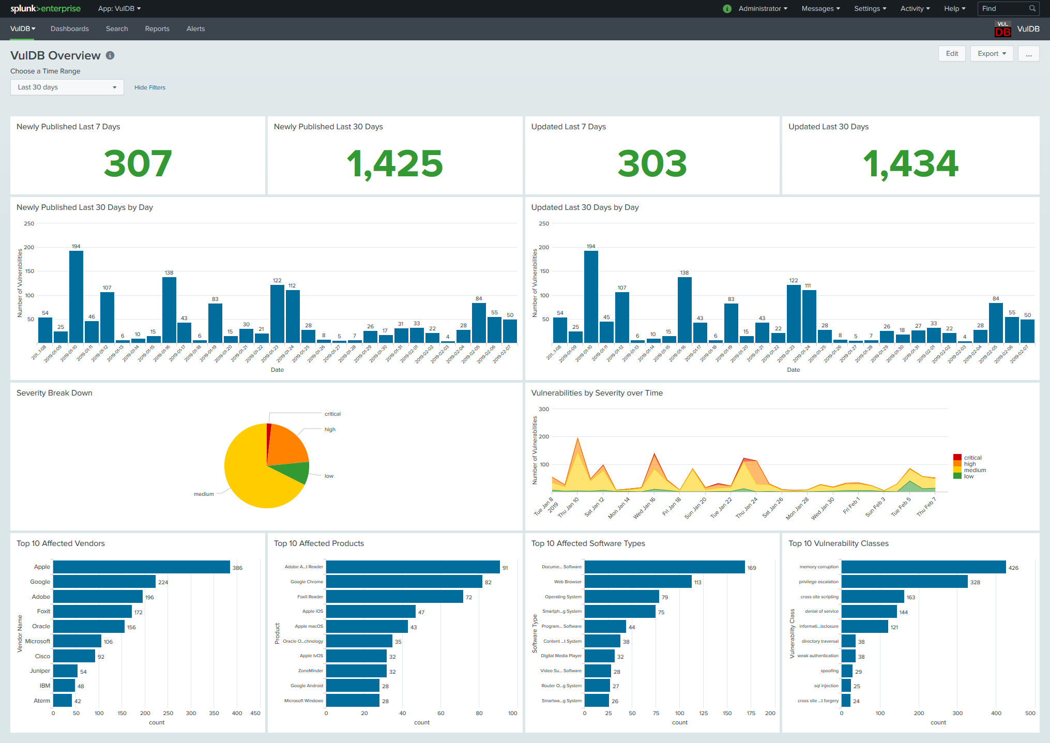The width and height of the screenshot is (1050, 743).
Task: Open the Export dropdown button
Action: coord(992,54)
